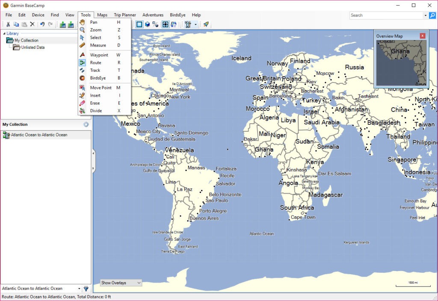Click the activity profile person icon
The image size is (438, 301).
pyautogui.click(x=188, y=24)
